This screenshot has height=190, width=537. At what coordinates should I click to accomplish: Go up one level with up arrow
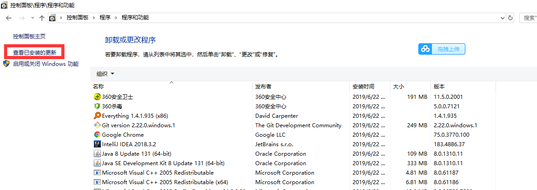coord(42,18)
